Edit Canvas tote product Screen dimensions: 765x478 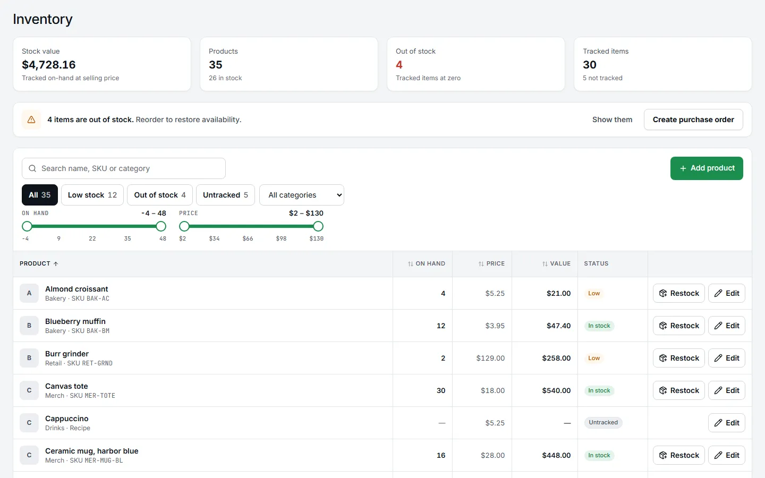point(727,390)
